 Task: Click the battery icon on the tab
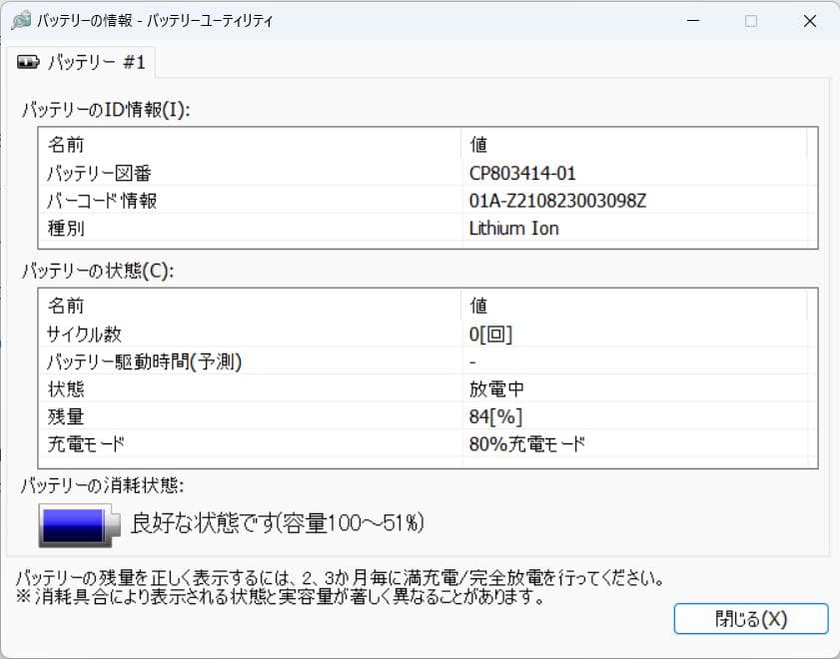coord(29,61)
